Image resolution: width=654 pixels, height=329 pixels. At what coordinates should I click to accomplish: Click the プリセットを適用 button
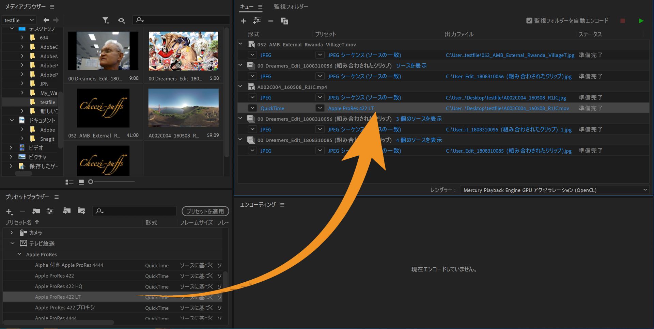coord(205,211)
